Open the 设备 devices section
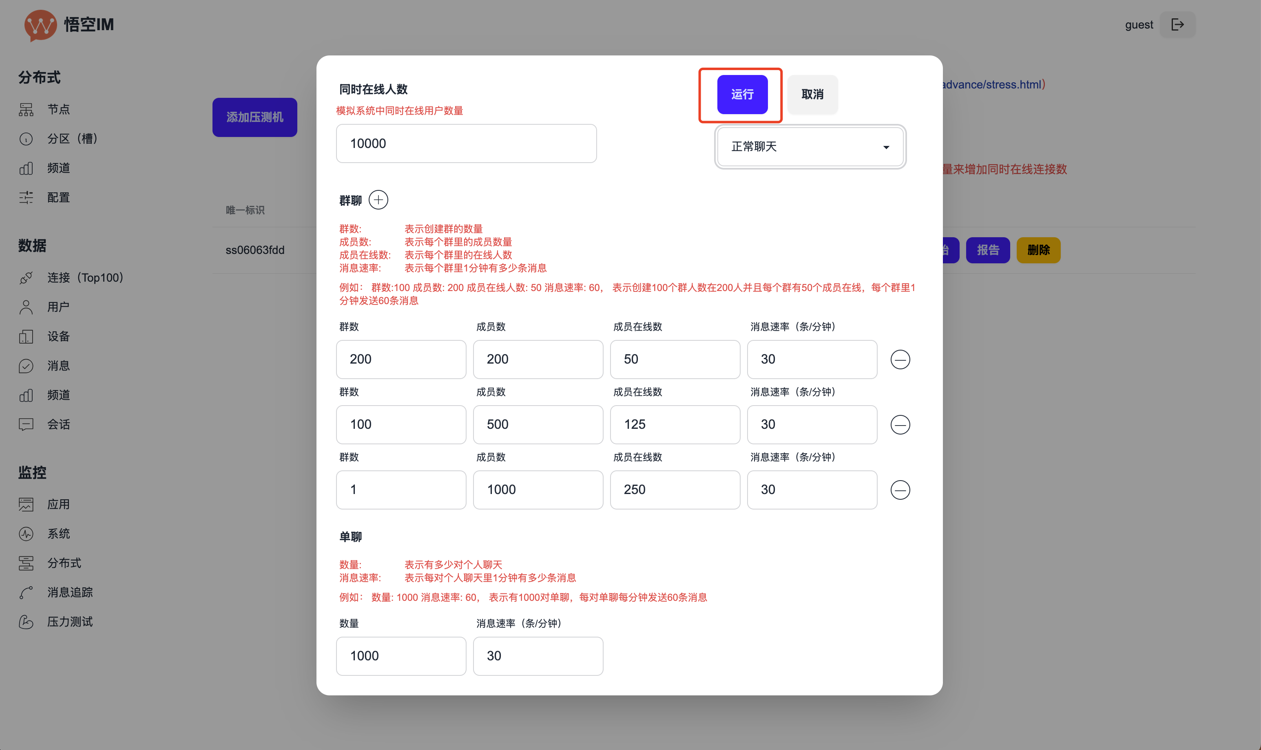 [x=58, y=336]
